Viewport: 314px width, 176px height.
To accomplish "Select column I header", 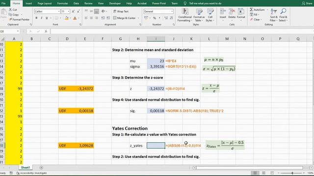I will [156, 39].
